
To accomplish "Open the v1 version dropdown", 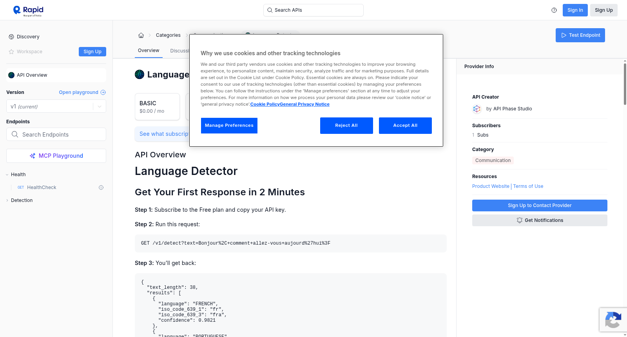I will click(56, 106).
